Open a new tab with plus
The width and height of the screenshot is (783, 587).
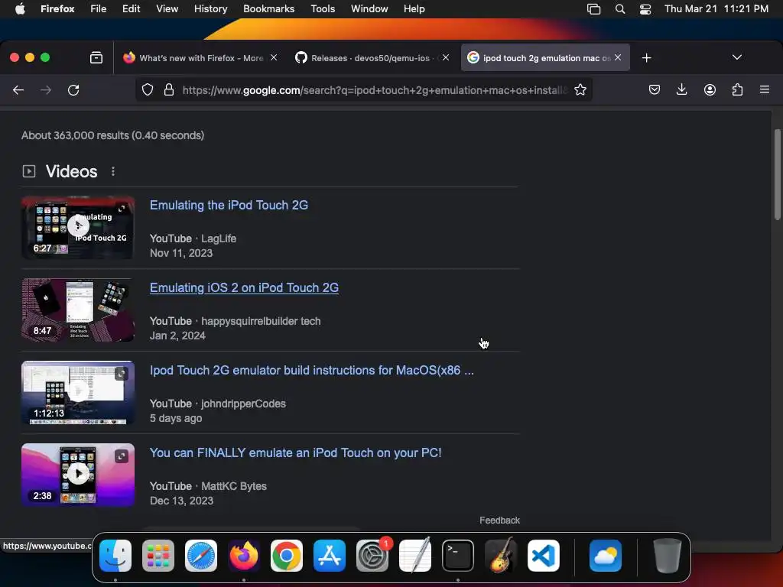646,58
